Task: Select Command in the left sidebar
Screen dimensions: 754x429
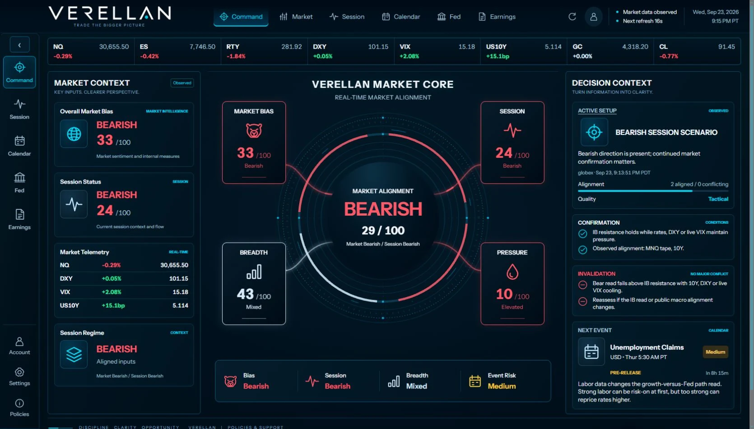Action: pos(19,72)
